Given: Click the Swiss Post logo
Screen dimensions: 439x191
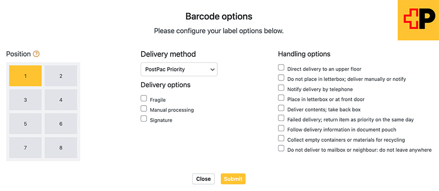Looking at the screenshot, I should 418,20.
